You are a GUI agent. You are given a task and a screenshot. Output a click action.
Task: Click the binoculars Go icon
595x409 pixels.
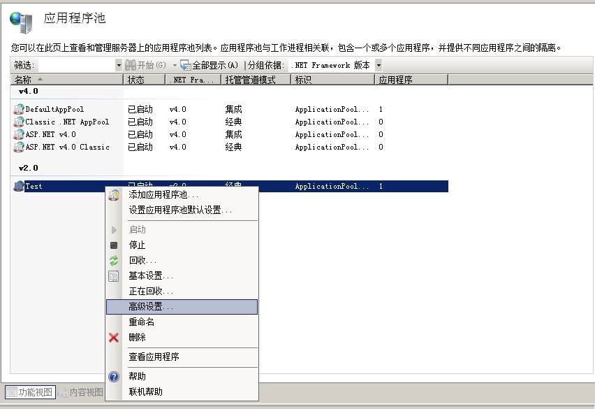coord(131,65)
